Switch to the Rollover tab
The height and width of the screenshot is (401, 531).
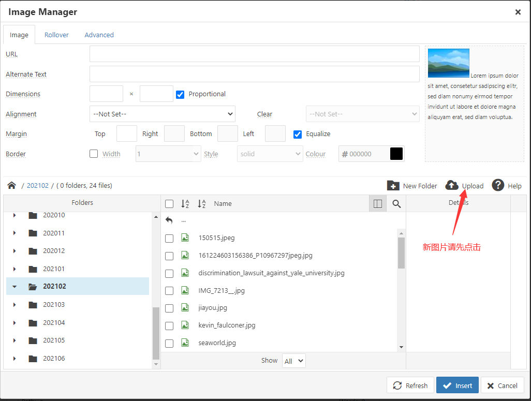[x=56, y=35]
